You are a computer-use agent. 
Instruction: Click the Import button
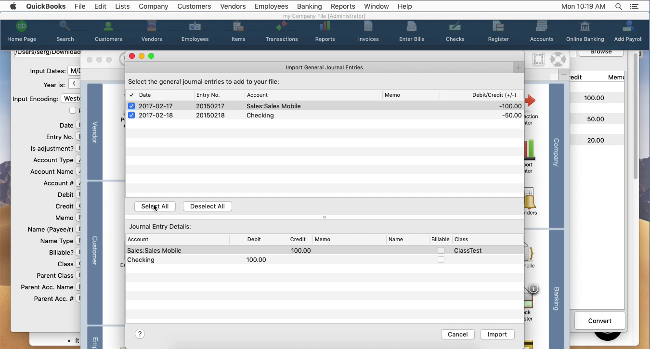pos(497,334)
